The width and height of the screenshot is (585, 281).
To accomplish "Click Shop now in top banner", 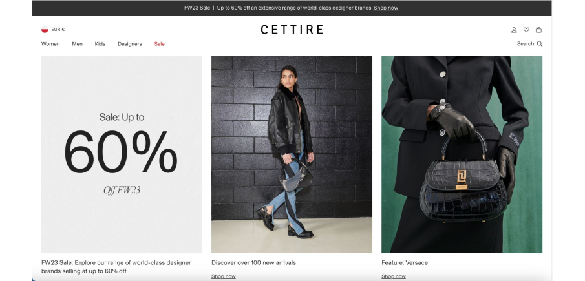I will (386, 8).
